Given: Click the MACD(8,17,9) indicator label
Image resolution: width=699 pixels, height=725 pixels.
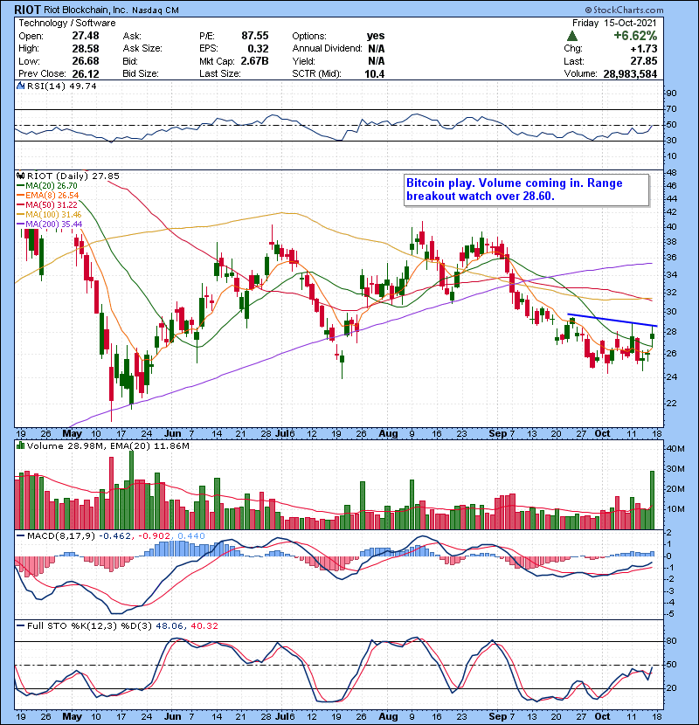Looking at the screenshot, I should pyautogui.click(x=60, y=536).
